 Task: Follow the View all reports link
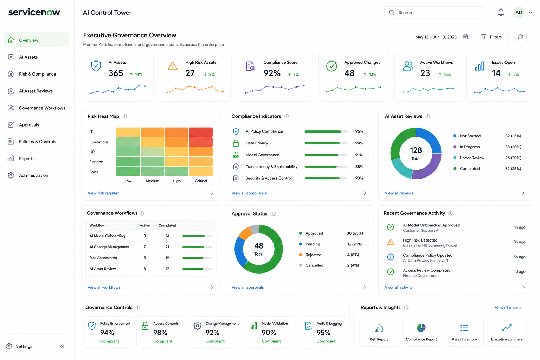[x=508, y=308]
